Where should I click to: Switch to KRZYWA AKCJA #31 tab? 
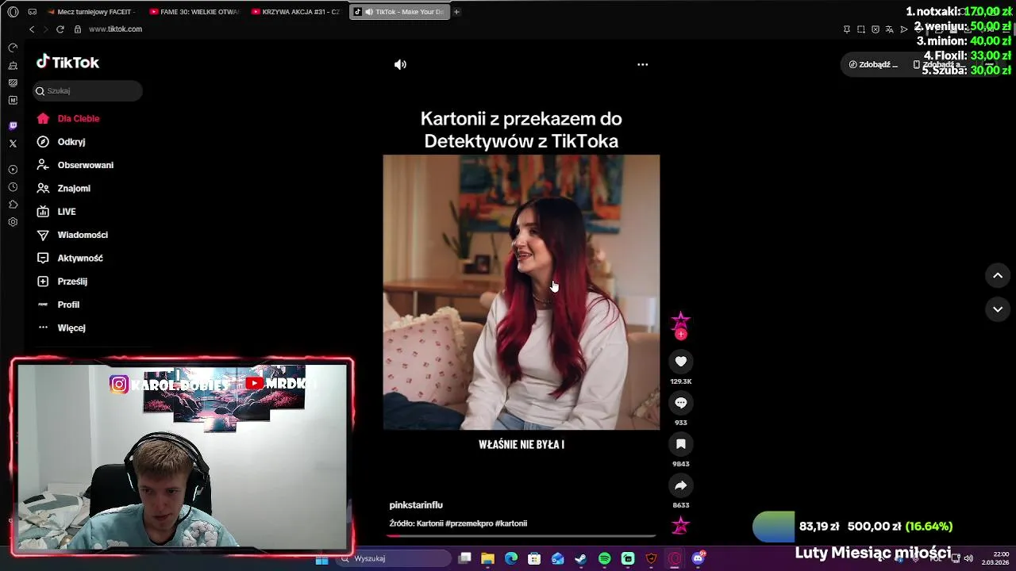pos(295,12)
